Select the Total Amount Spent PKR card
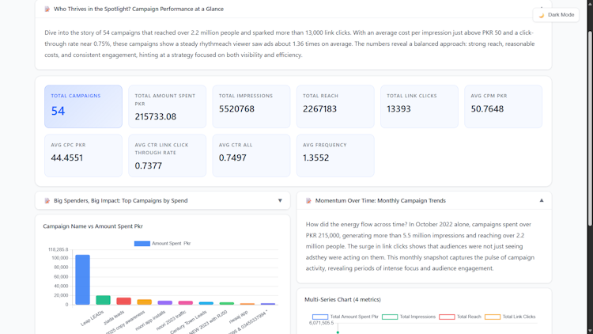Image resolution: width=593 pixels, height=334 pixels. point(167,107)
